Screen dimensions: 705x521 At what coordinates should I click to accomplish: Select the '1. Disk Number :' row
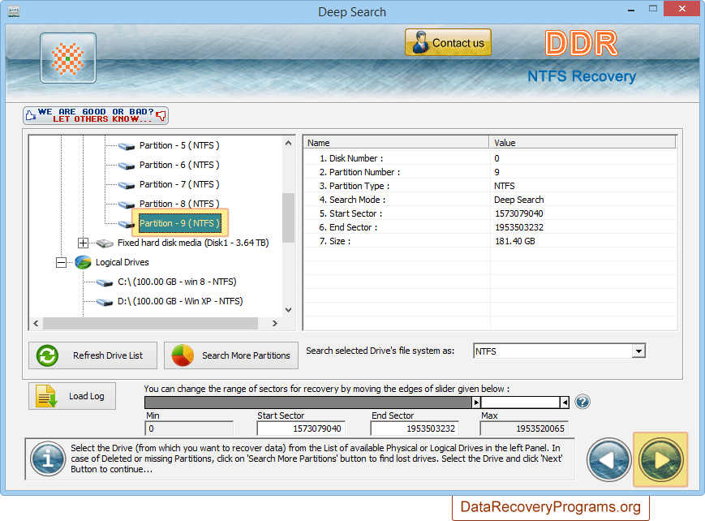[490, 158]
